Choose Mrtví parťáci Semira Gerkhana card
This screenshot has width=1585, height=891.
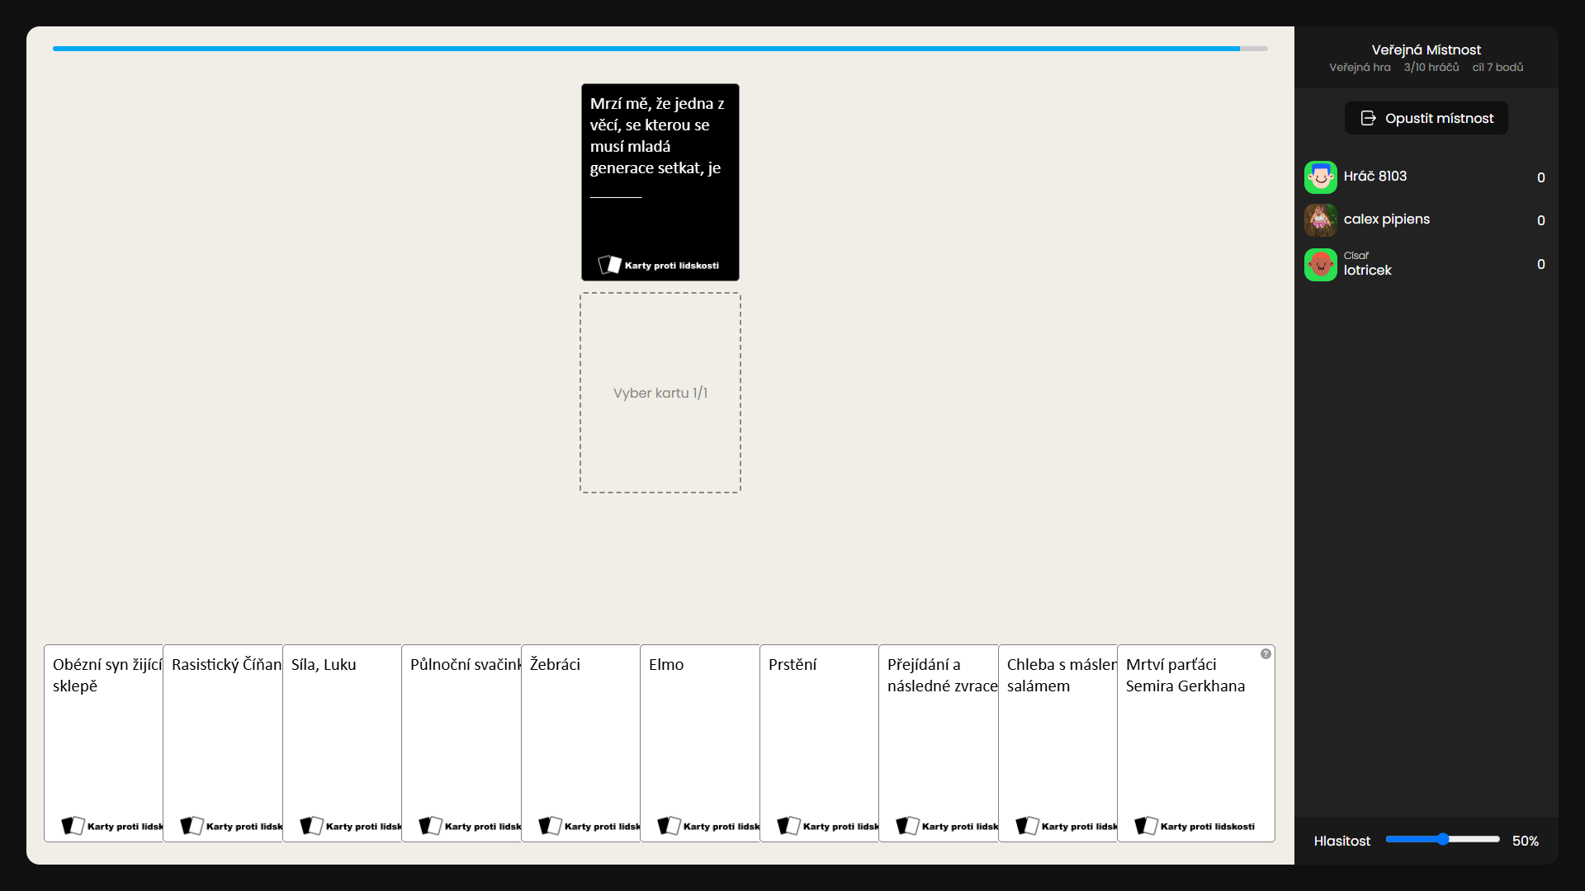[x=1195, y=742]
